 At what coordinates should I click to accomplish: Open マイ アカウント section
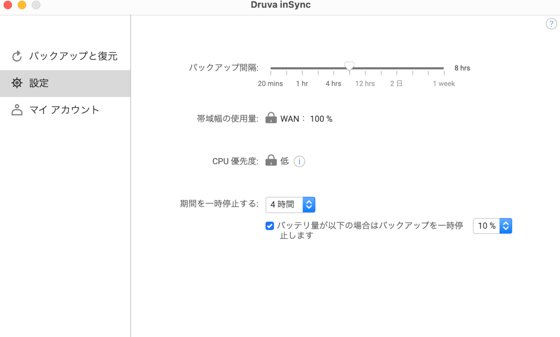pos(64,110)
